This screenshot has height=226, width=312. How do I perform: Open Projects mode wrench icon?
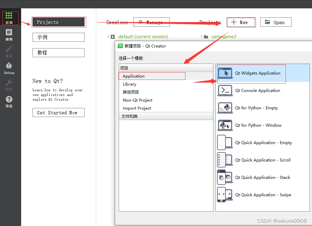pos(9,83)
